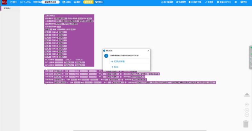This screenshot has width=252, height=131.
Task: Open PA_2 pin mode dropdown in purple block
Action: tap(62, 38)
